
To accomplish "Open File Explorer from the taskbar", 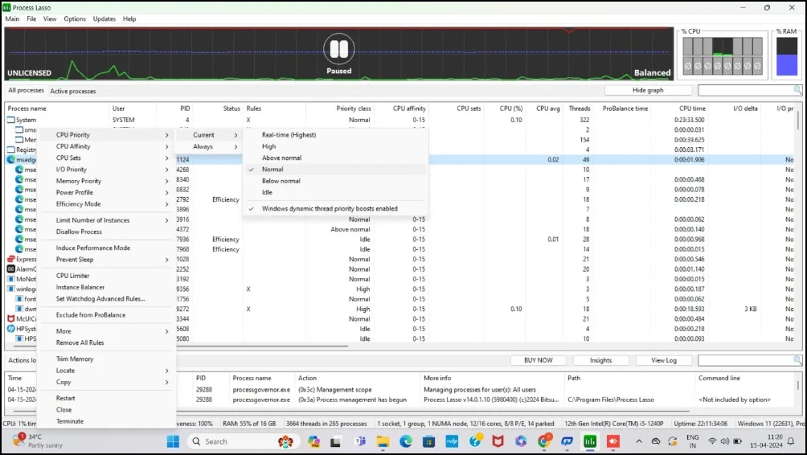I will (x=383, y=441).
